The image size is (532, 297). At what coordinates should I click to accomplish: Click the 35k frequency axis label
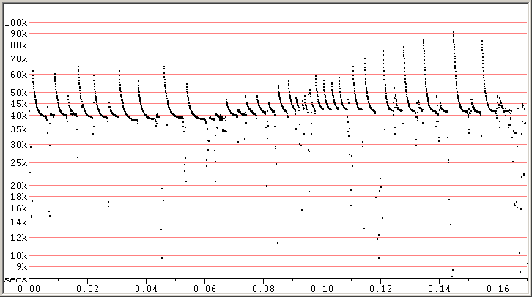[x=19, y=129]
